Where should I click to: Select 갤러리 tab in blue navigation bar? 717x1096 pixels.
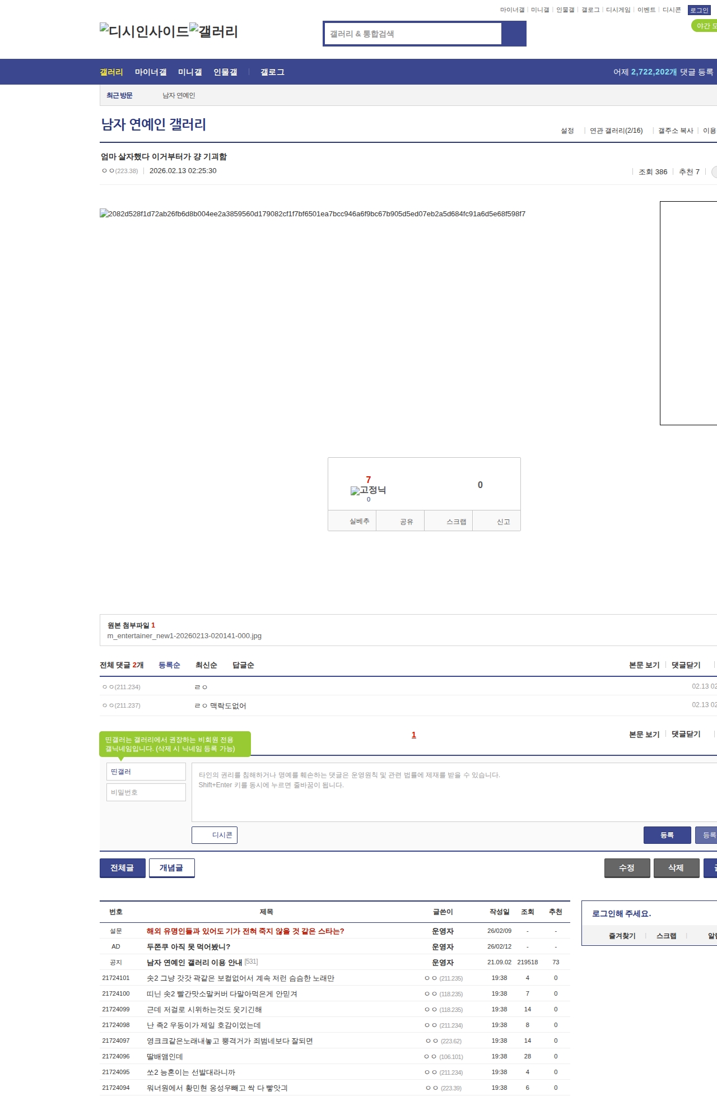click(x=111, y=72)
